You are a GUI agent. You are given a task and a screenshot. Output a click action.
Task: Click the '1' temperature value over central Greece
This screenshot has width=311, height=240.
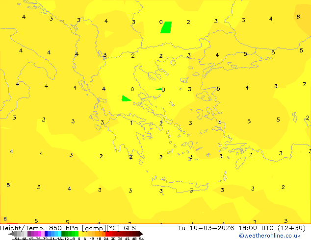[x=131, y=123]
